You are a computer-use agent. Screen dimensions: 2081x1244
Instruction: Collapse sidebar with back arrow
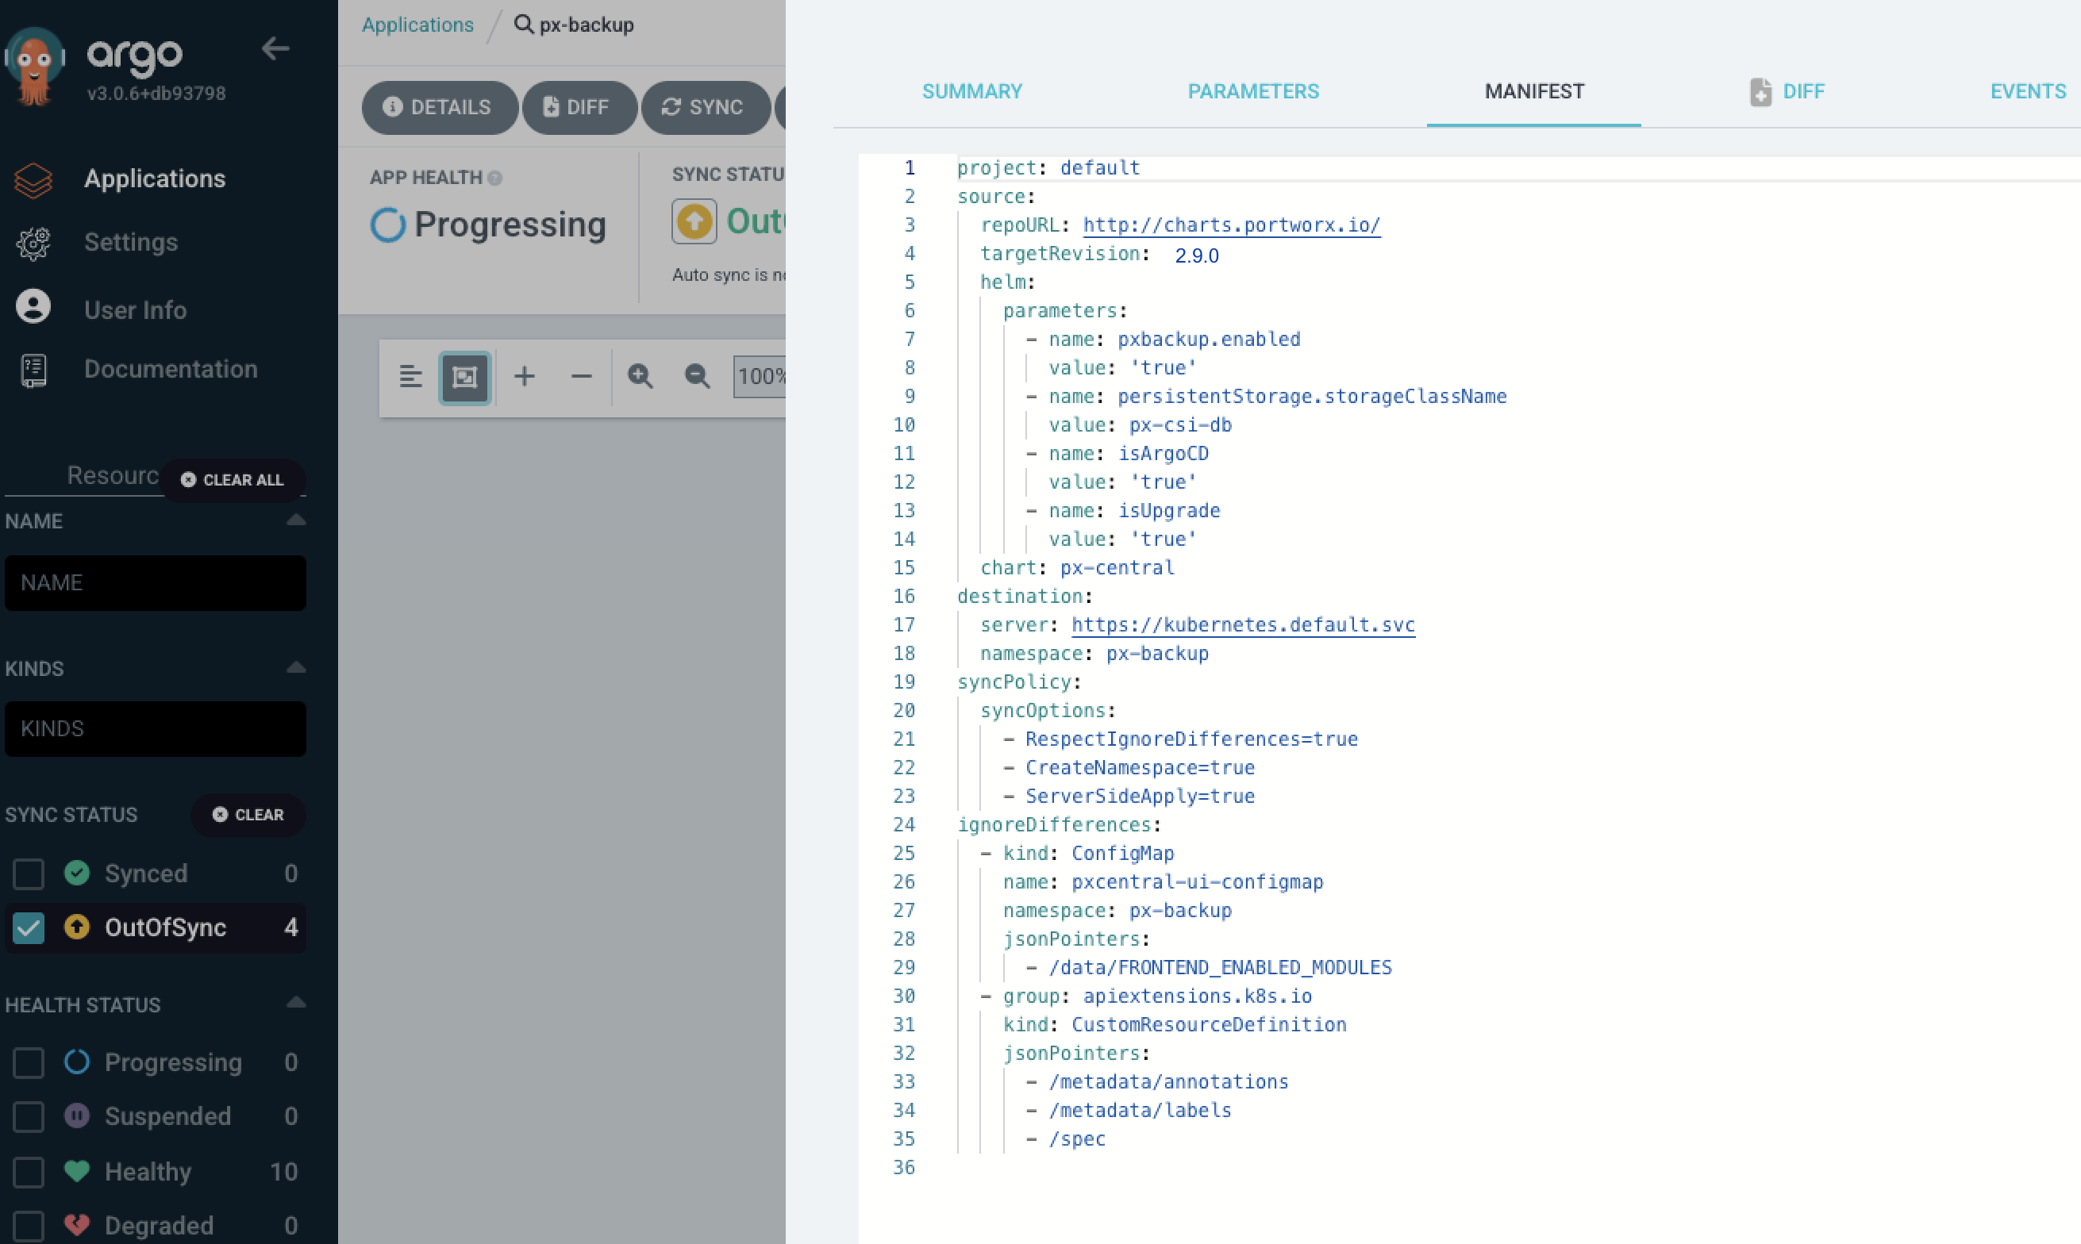pos(275,48)
